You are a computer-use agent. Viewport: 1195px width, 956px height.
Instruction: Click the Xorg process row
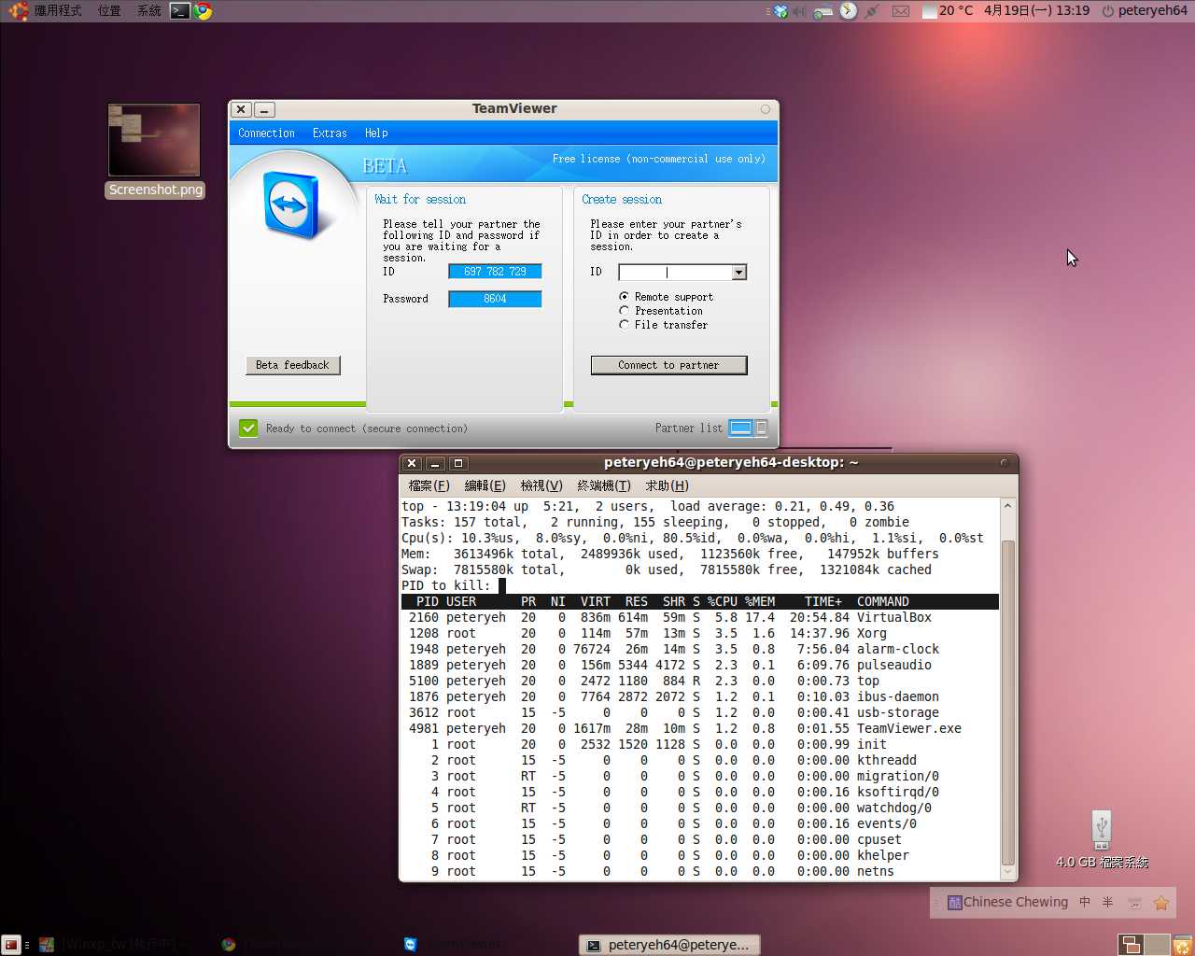coord(700,633)
